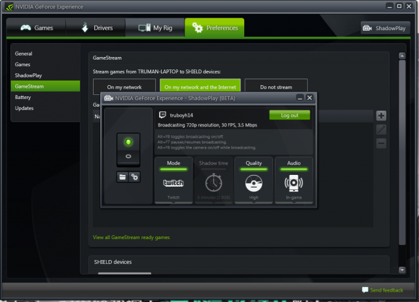The width and height of the screenshot is (419, 302).
Task: Click the edit pencil icon for games list
Action: click(x=381, y=130)
